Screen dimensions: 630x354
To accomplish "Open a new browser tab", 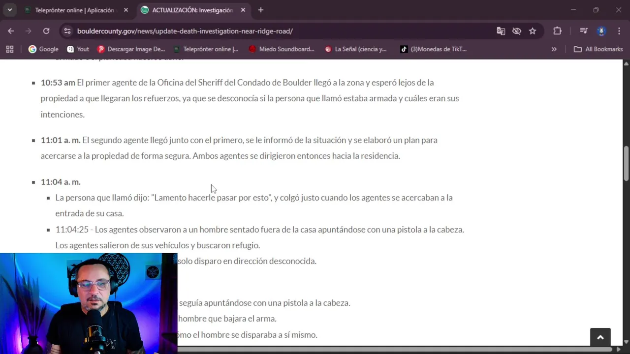I will tap(261, 10).
